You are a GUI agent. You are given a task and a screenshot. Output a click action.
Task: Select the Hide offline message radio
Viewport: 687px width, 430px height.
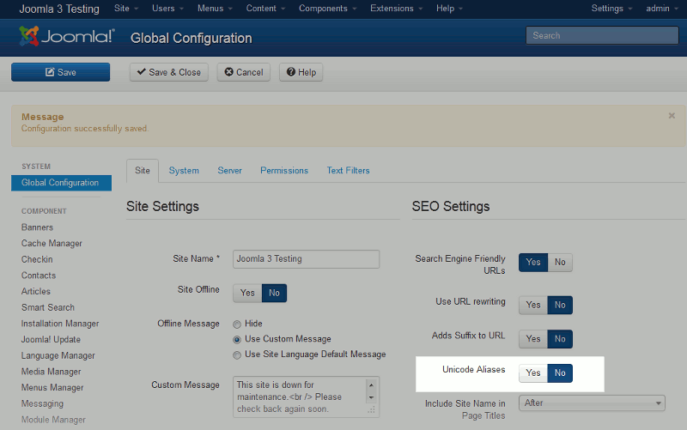point(237,324)
